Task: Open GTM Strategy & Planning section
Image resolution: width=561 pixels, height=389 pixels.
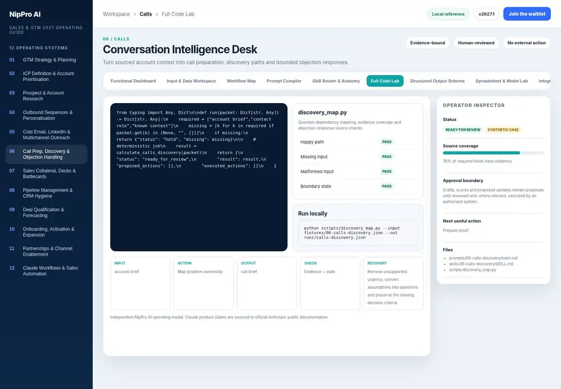Action: pos(46,60)
